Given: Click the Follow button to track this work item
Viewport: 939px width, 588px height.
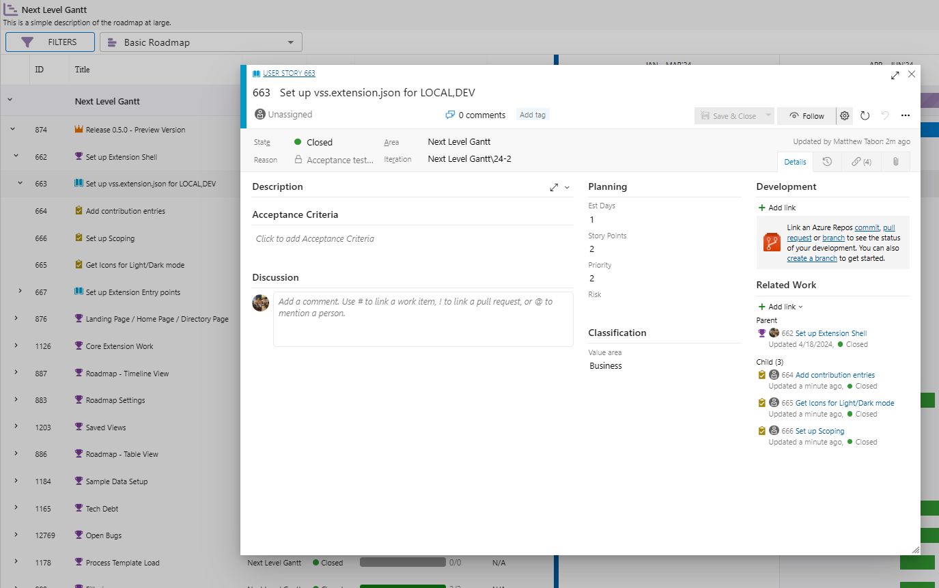Looking at the screenshot, I should (807, 115).
